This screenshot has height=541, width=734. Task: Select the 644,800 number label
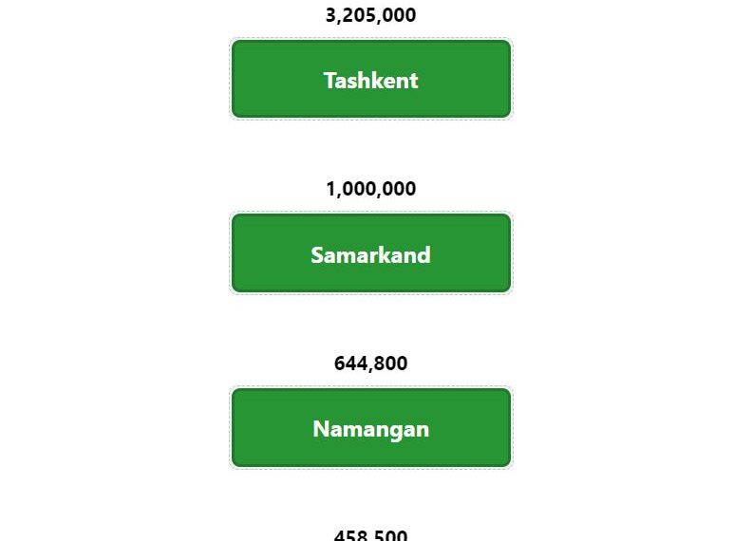pos(370,364)
